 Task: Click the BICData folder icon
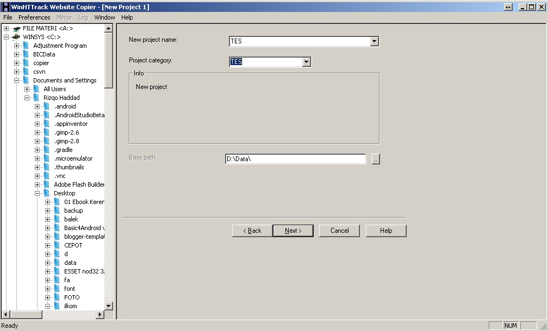pos(26,54)
